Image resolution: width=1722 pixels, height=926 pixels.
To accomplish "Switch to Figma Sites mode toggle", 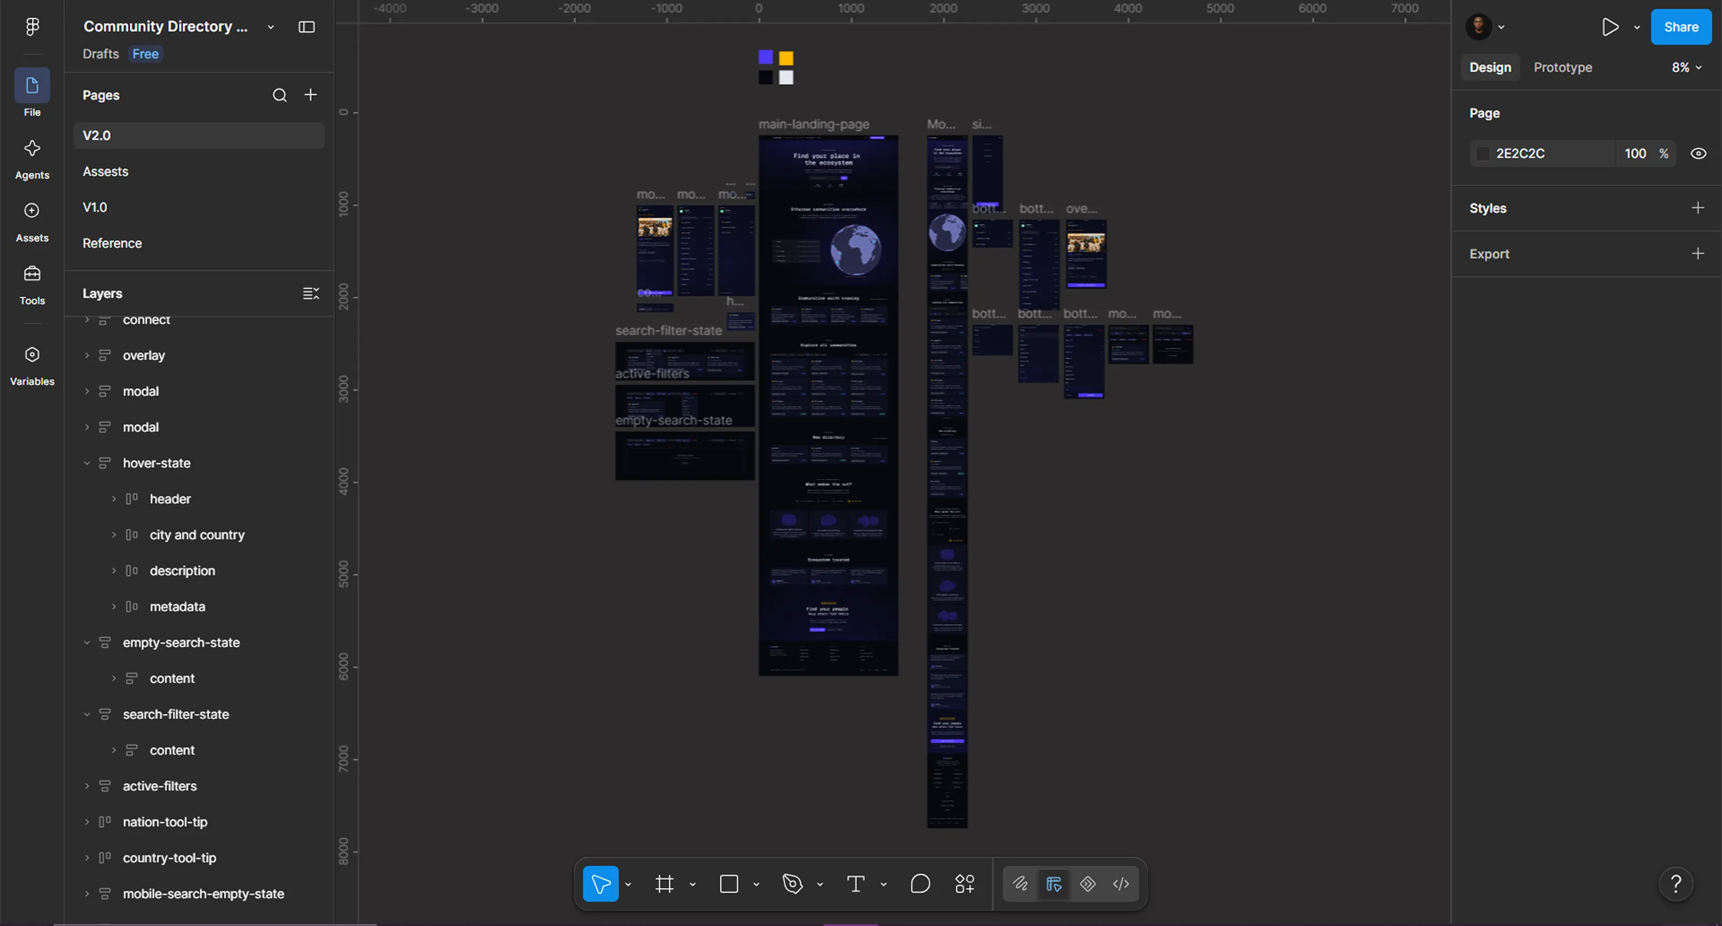I will tap(1088, 884).
